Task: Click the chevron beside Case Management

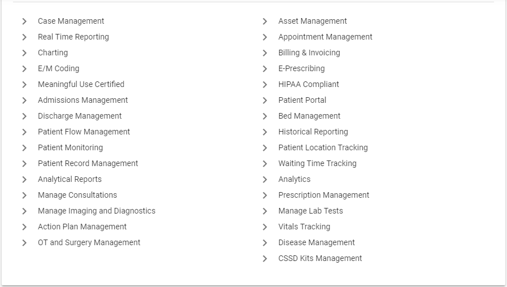Action: pos(24,21)
